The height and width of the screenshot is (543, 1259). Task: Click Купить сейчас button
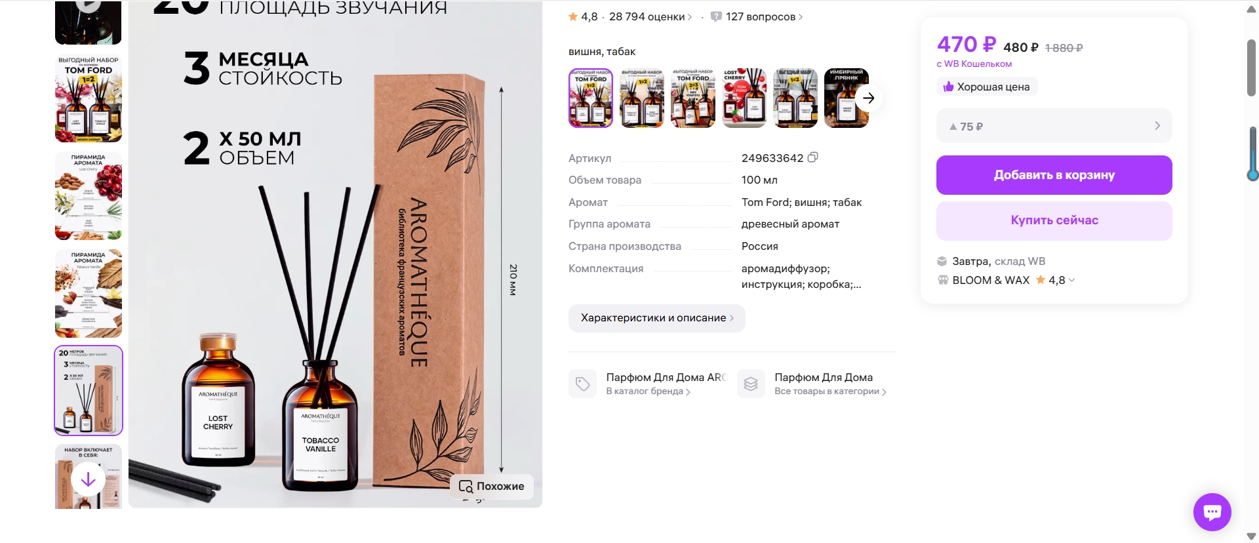tap(1054, 220)
